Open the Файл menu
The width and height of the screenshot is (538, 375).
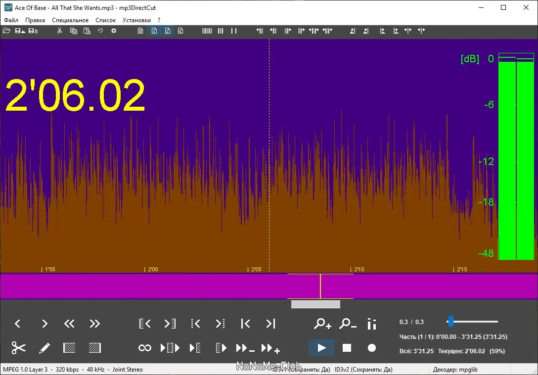(x=11, y=20)
